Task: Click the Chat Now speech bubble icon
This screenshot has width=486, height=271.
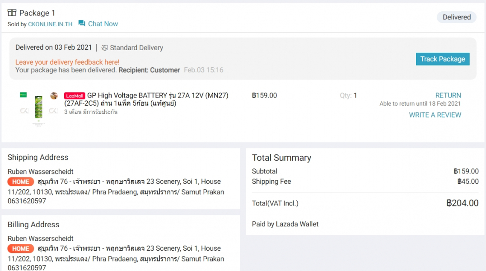Action: point(82,23)
